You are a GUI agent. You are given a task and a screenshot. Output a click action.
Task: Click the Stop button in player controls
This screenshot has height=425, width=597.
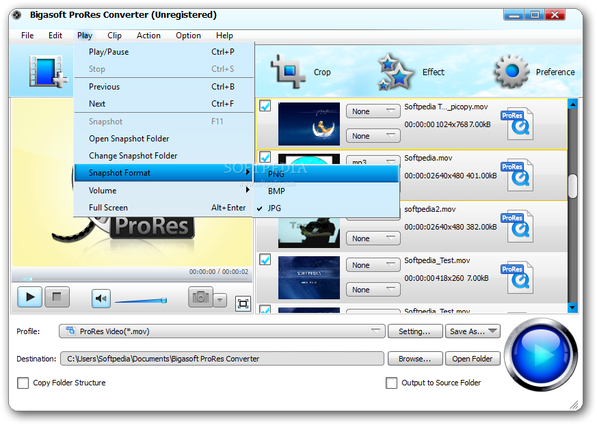click(x=57, y=297)
